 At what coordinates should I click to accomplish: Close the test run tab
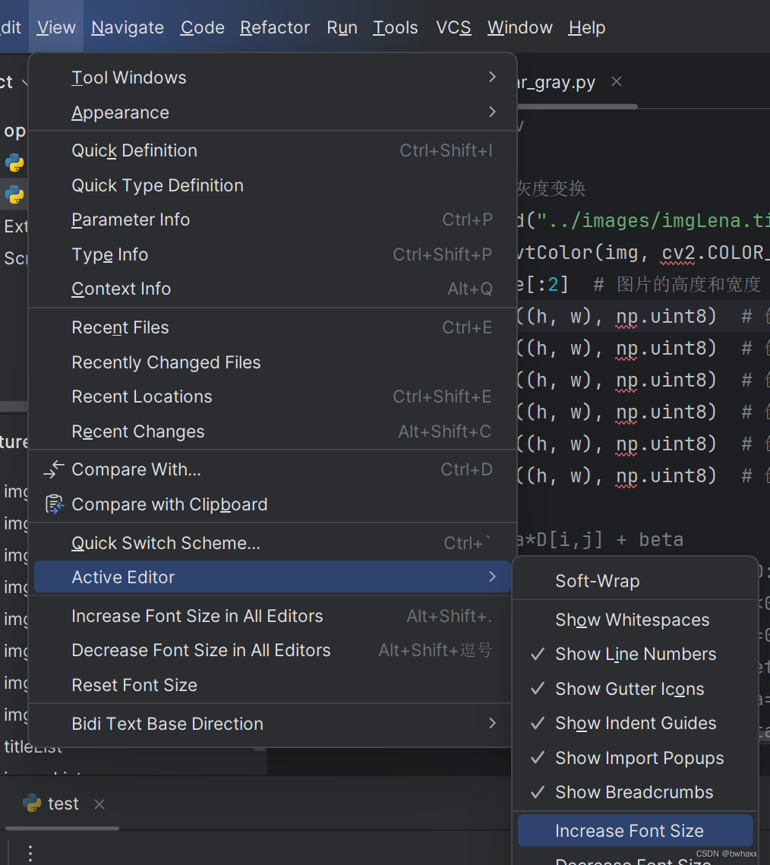point(99,803)
